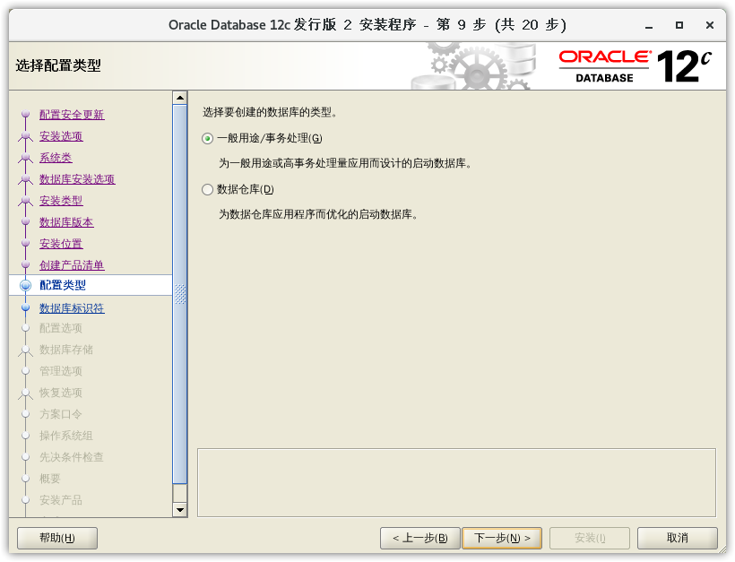Select the 一般用途/事务处理 radio button
This screenshot has width=735, height=562.
click(x=208, y=138)
